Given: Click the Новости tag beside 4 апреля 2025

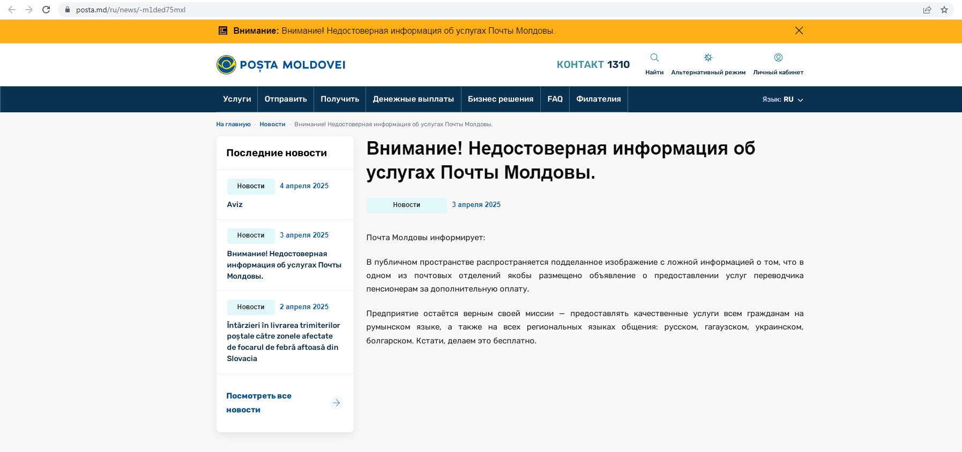Looking at the screenshot, I should (x=251, y=186).
